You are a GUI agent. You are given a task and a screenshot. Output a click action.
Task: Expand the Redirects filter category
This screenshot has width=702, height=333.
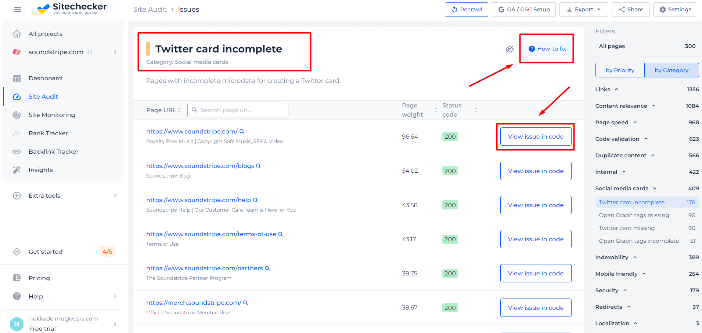tap(629, 307)
